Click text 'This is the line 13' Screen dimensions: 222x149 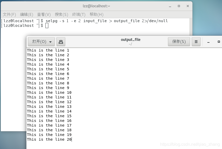(x=49, y=107)
